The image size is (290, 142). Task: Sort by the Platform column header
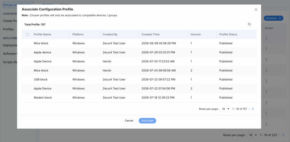pyautogui.click(x=78, y=34)
